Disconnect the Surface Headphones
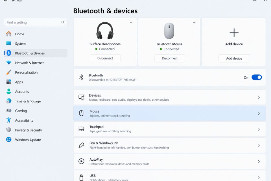This screenshot has width=271, height=181. pos(105,58)
